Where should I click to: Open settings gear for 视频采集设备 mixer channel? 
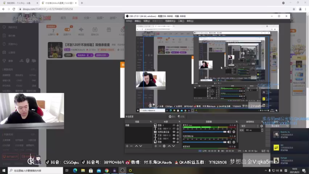[x=234, y=142]
